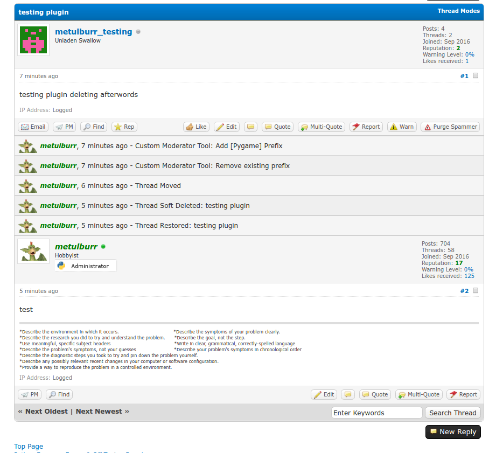
Task: Select the checkbox next to post #2
Action: pyautogui.click(x=476, y=291)
